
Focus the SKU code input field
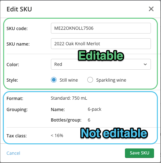101,28
